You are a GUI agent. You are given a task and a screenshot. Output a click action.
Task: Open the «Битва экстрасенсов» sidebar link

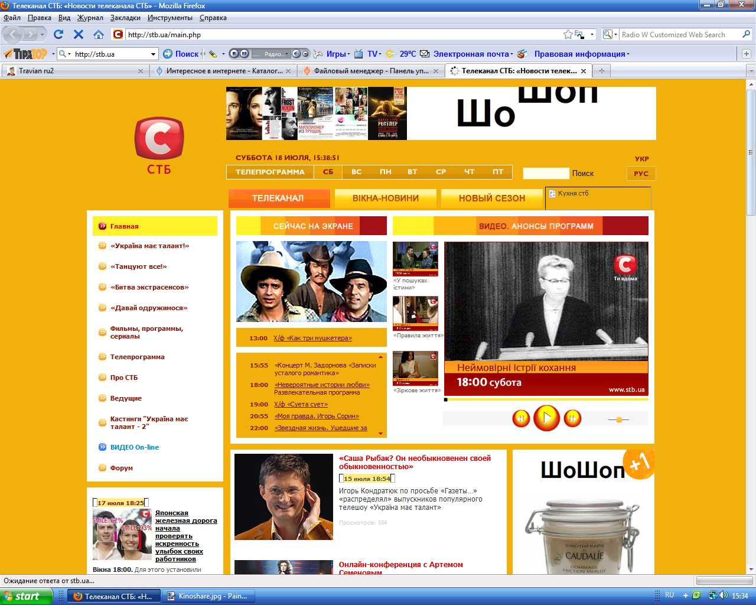coord(149,287)
